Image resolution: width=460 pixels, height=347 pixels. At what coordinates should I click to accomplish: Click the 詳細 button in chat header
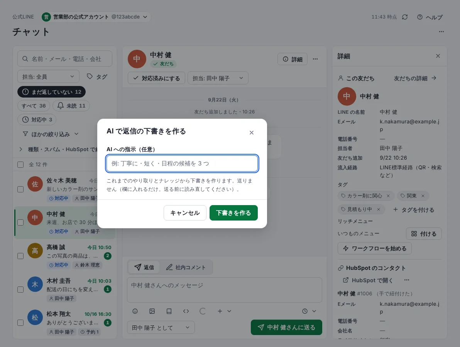(293, 59)
